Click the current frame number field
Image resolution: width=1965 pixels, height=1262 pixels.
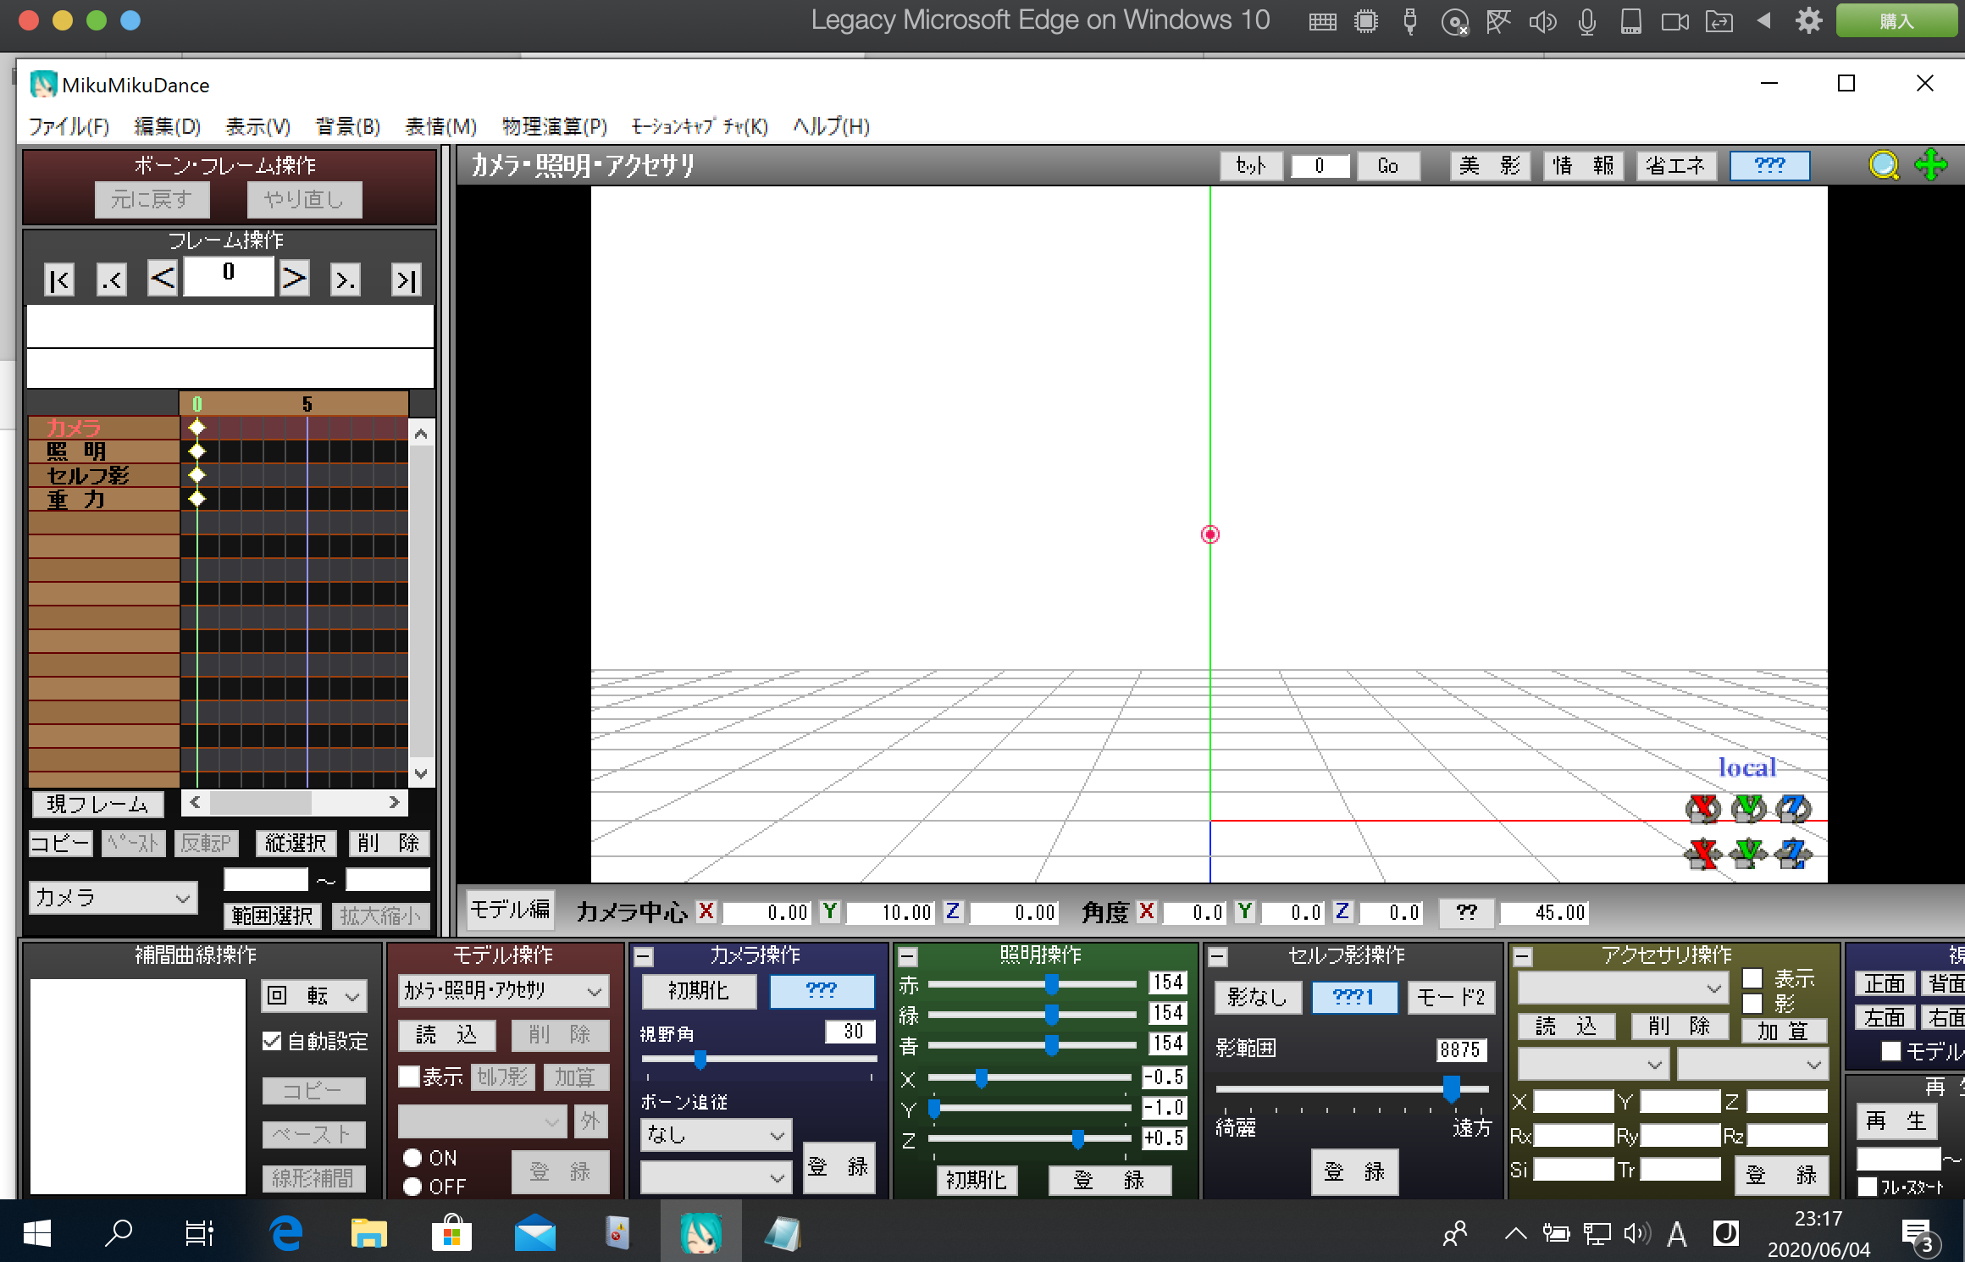229,276
